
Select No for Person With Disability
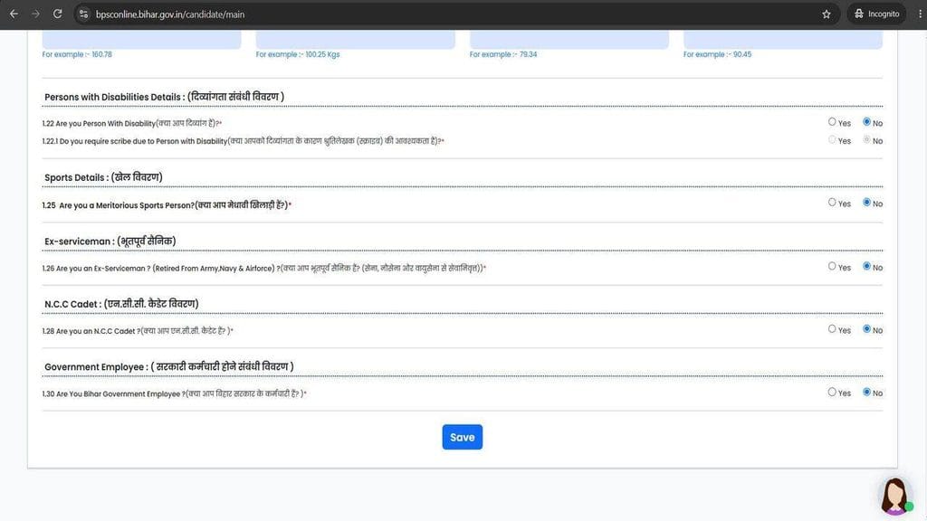(866, 122)
